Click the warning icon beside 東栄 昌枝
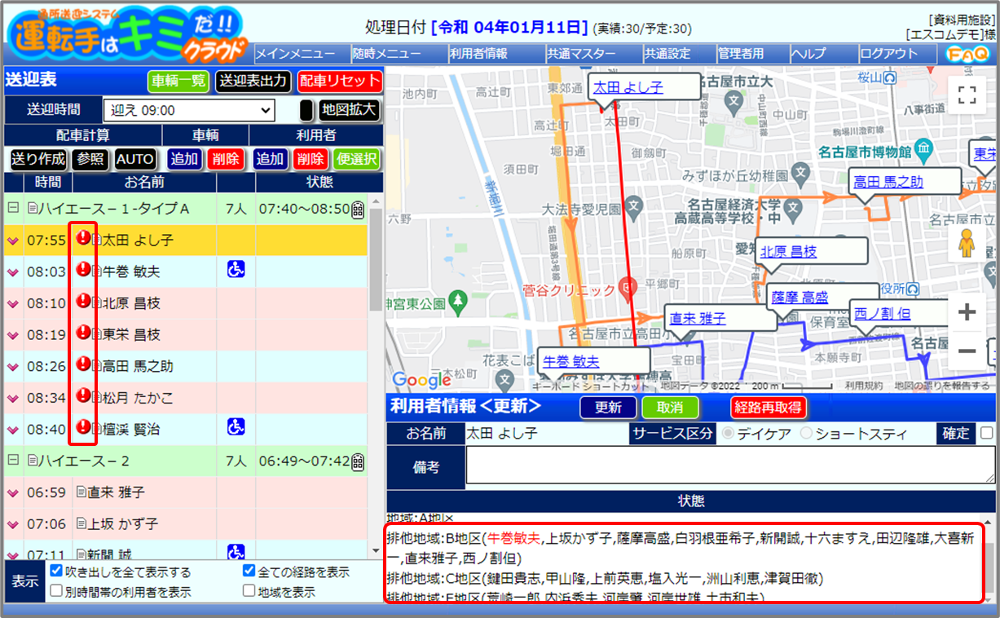The image size is (1000, 618). pyautogui.click(x=83, y=333)
